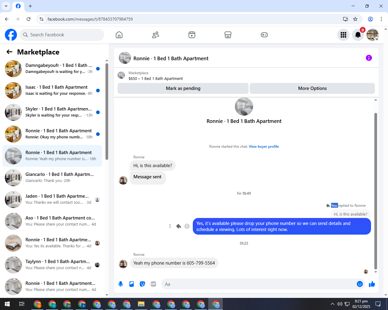Open Giancarlo 'Thank you' conversation
Screen dimensions: 388x310
tap(52, 178)
